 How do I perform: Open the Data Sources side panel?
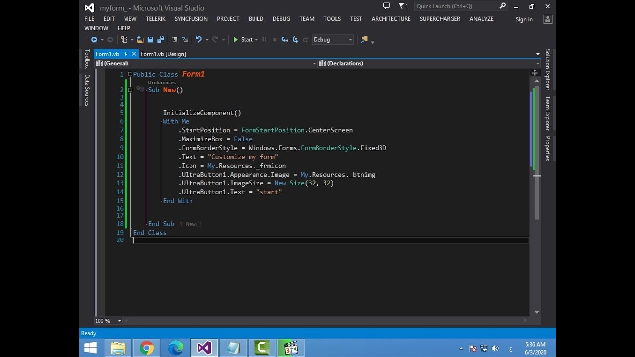(x=87, y=90)
